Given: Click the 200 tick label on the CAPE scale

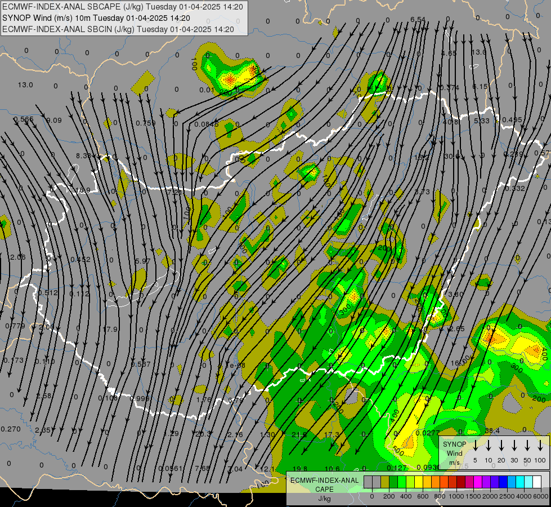Looking at the screenshot, I should [389, 496].
